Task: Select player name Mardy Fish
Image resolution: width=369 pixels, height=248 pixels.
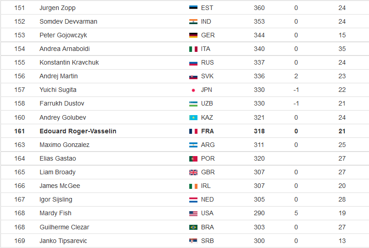Action: pos(56,213)
